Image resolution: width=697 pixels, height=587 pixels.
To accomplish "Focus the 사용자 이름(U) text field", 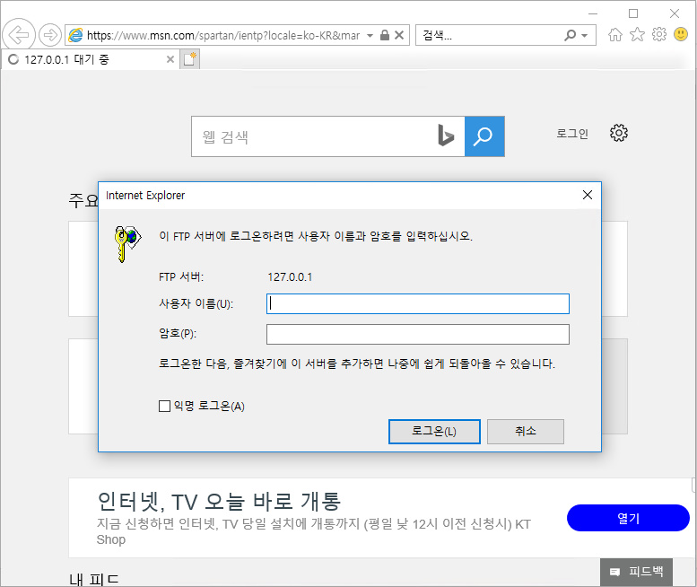I will (418, 303).
